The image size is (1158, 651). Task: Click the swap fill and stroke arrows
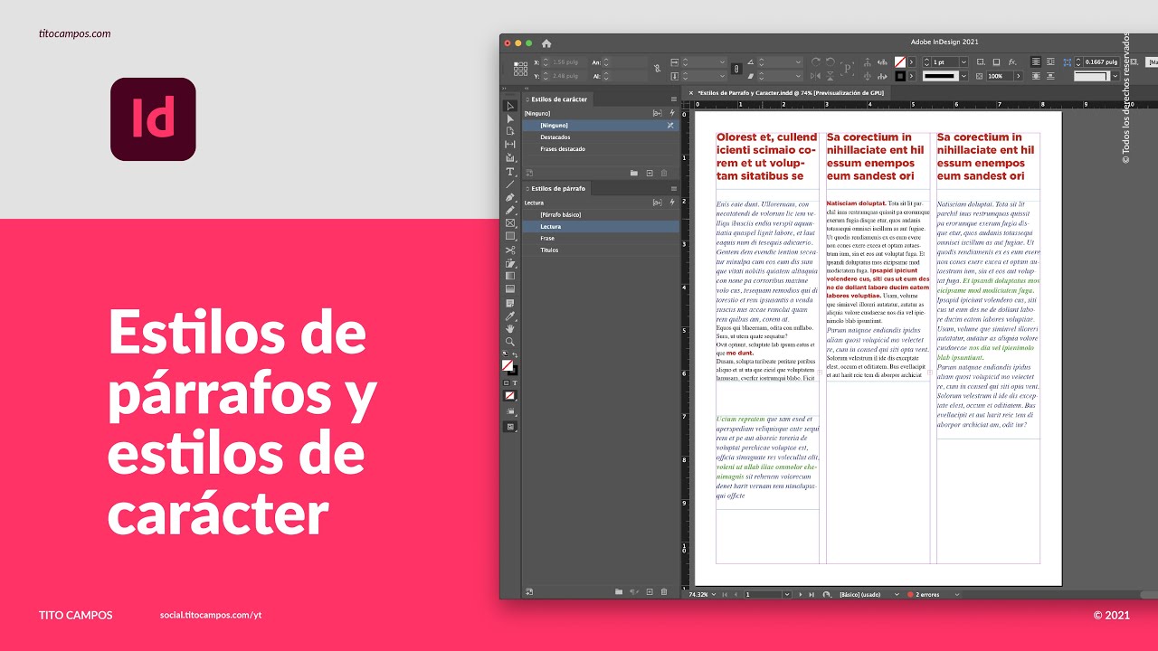(x=515, y=355)
